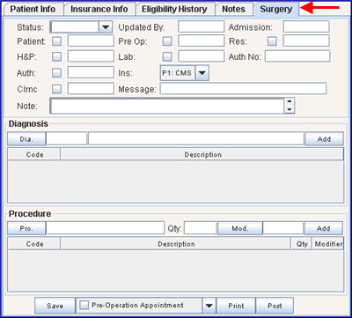This screenshot has width=352, height=318.
Task: Tick the Patient checkbox
Action: [56, 41]
